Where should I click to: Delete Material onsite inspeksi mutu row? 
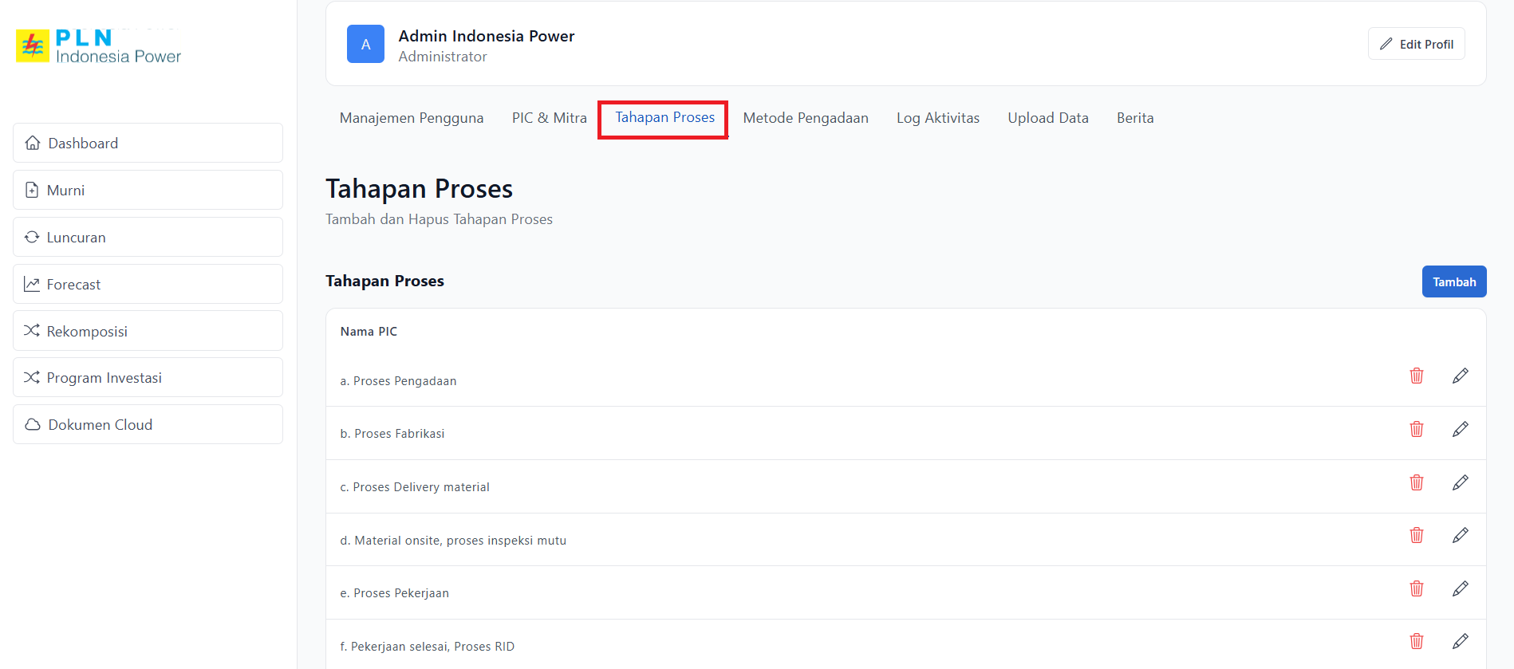pos(1416,535)
